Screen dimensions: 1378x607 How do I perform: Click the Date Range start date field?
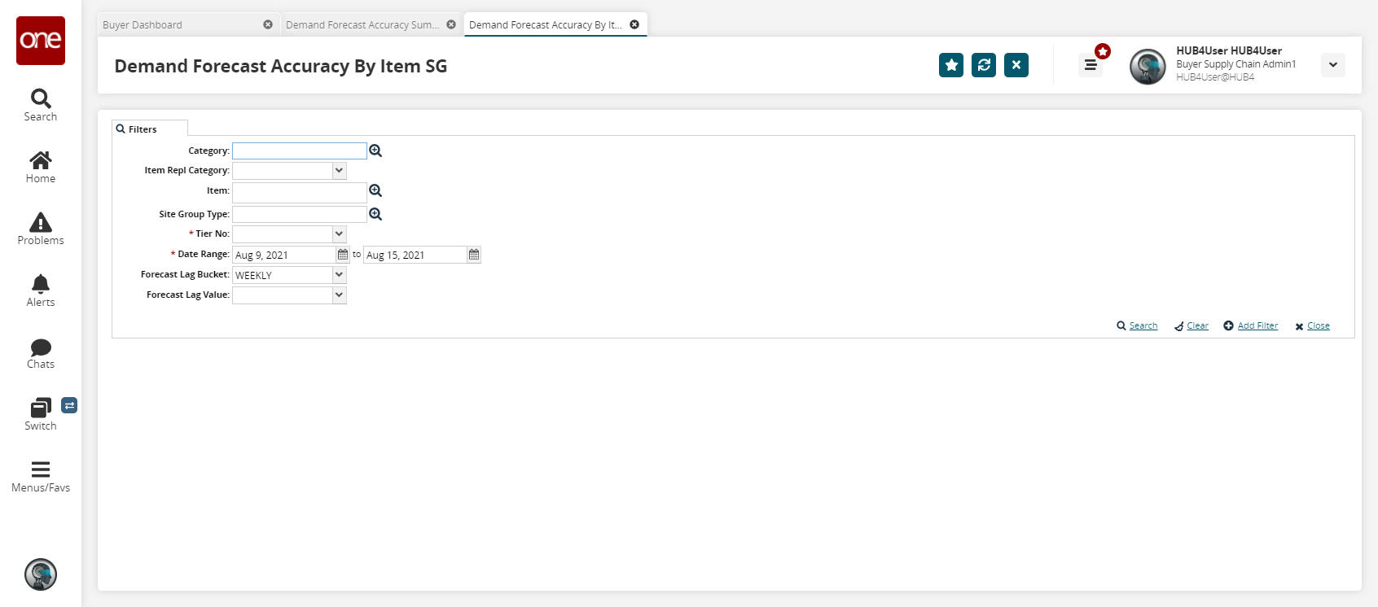(284, 255)
